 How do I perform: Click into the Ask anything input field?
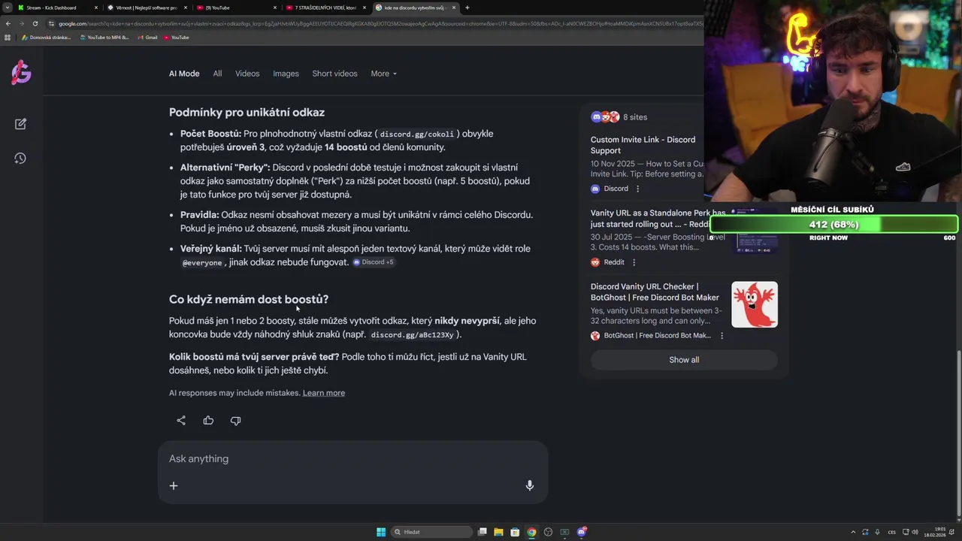[353, 459]
